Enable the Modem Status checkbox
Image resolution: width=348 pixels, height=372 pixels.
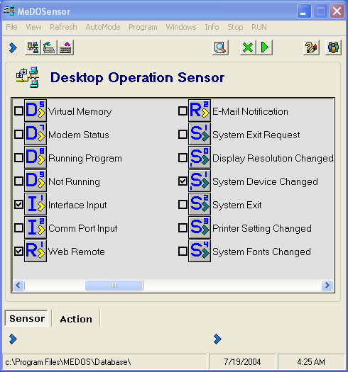18,135
